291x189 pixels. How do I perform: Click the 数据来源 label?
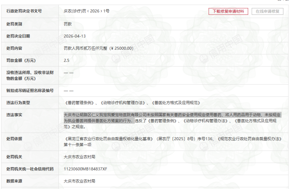click(14, 181)
